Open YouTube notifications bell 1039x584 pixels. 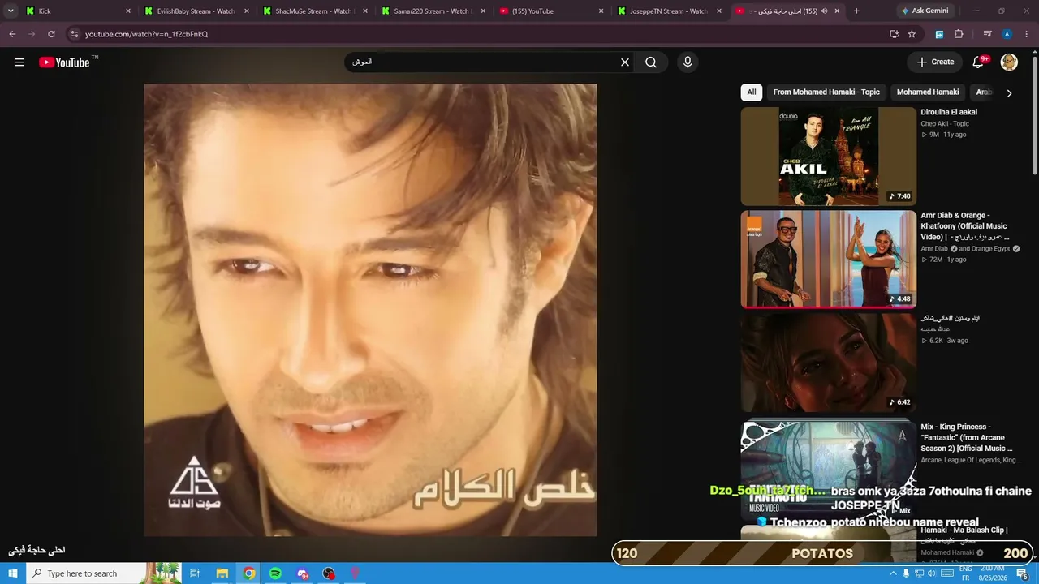coord(978,62)
